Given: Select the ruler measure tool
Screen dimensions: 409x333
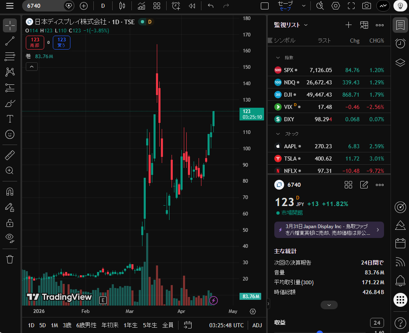Looking at the screenshot, I should [x=10, y=155].
